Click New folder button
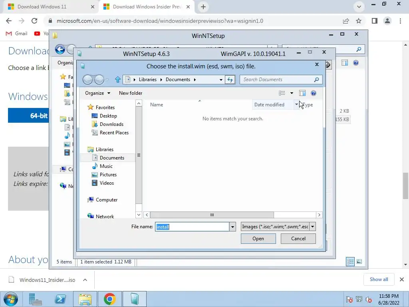The height and width of the screenshot is (307, 409). 131,93
